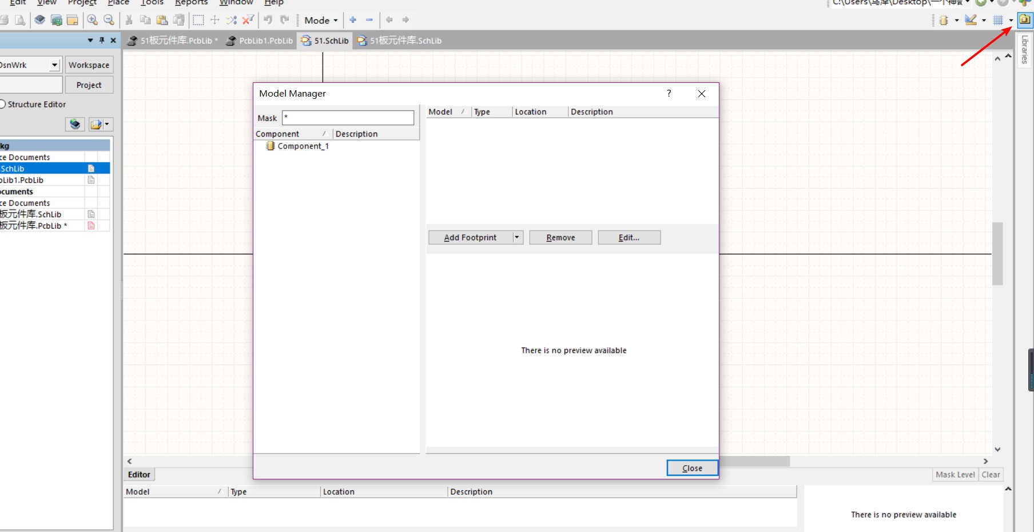Image resolution: width=1034 pixels, height=532 pixels.
Task: Expand the file path dropdown at top right
Action: (x=968, y=2)
